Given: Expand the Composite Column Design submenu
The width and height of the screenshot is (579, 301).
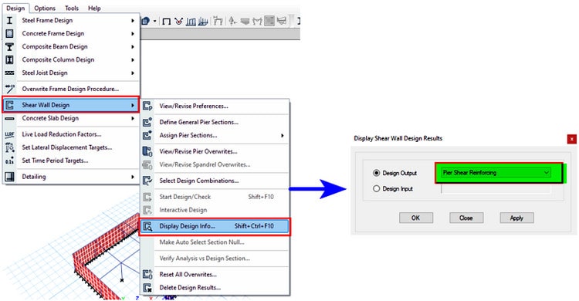Looking at the screenshot, I should [133, 60].
